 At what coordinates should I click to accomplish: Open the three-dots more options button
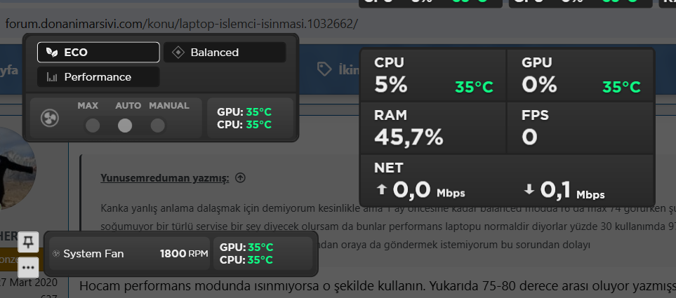pos(28,266)
